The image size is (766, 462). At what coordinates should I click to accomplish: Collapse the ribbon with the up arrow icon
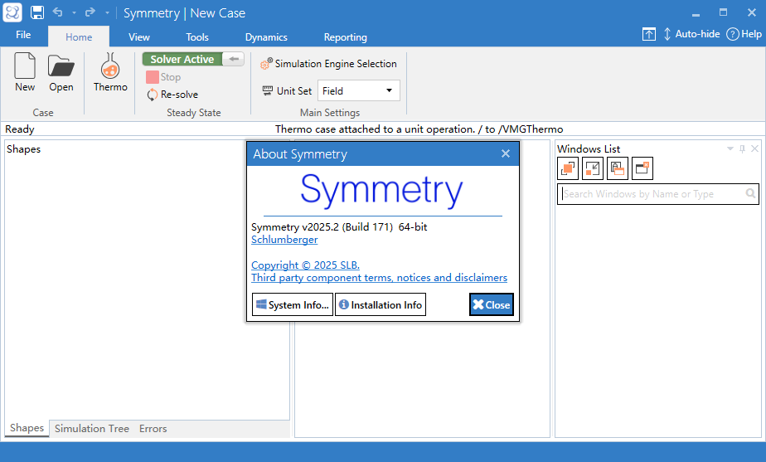(649, 34)
